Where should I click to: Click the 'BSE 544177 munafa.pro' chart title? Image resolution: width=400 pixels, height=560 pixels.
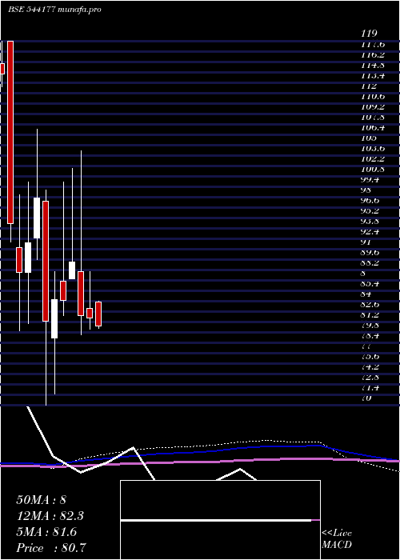click(54, 10)
